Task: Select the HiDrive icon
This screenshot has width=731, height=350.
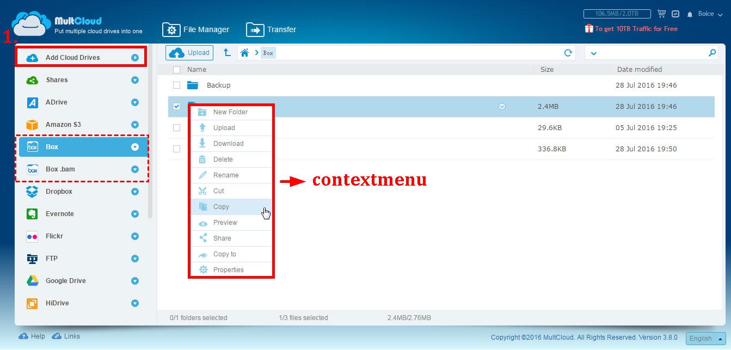Action: [32, 303]
